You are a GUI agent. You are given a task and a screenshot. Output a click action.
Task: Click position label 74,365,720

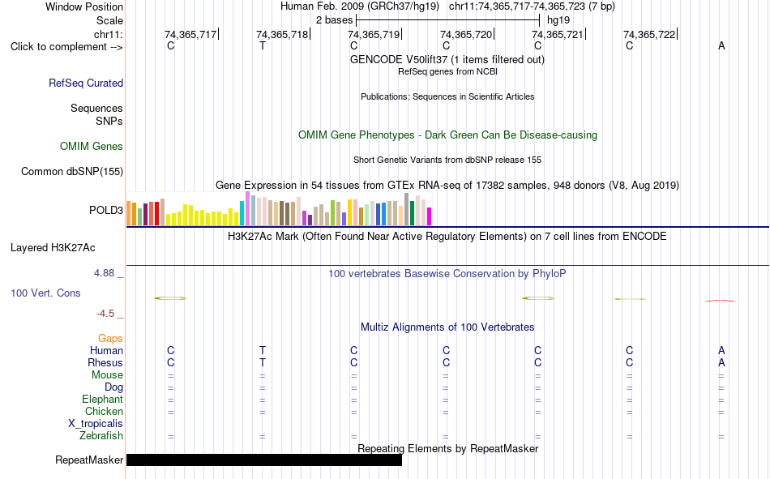pos(466,34)
